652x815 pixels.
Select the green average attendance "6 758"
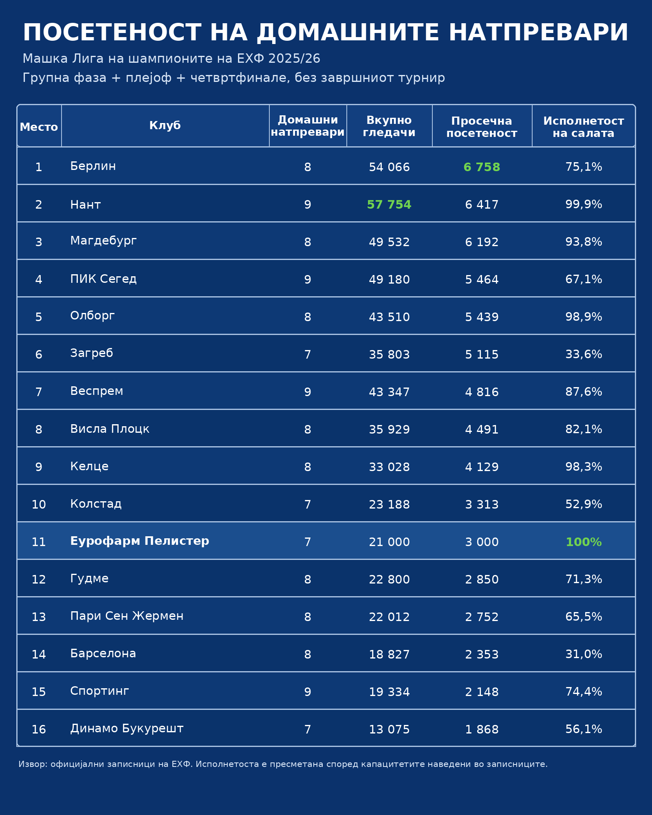click(482, 167)
